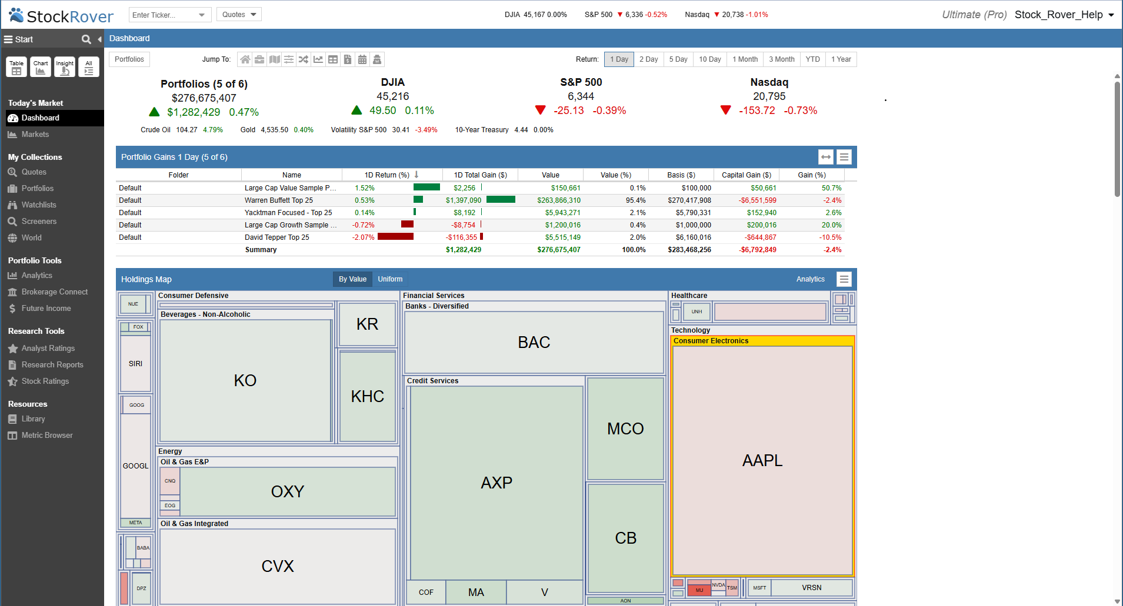The image size is (1123, 606).
Task: Select the 10 Day return period
Action: pyautogui.click(x=709, y=59)
